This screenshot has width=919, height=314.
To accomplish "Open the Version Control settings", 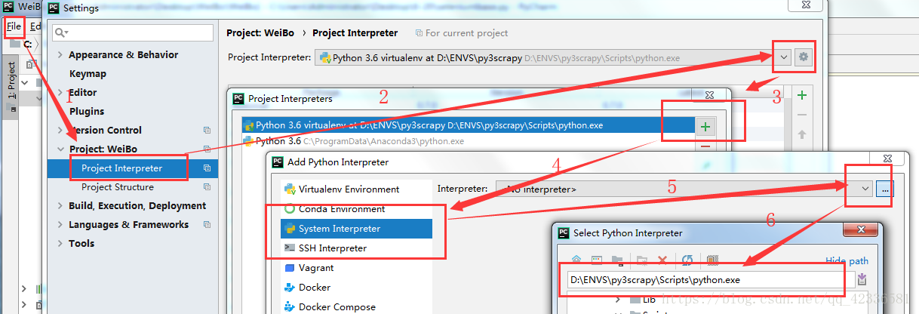I will point(105,131).
